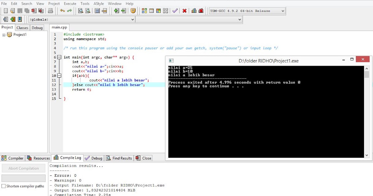
Task: Click the Rebuild All toolbar icon
Action: (165, 11)
